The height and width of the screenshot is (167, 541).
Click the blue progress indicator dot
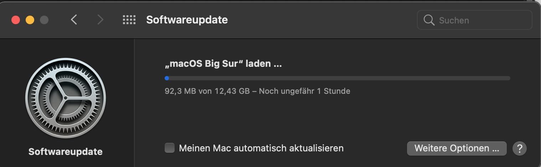coord(167,78)
